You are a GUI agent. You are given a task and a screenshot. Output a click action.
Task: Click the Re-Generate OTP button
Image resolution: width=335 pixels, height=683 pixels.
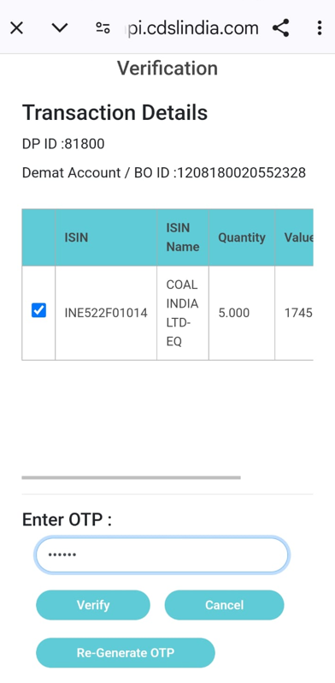pos(126,653)
